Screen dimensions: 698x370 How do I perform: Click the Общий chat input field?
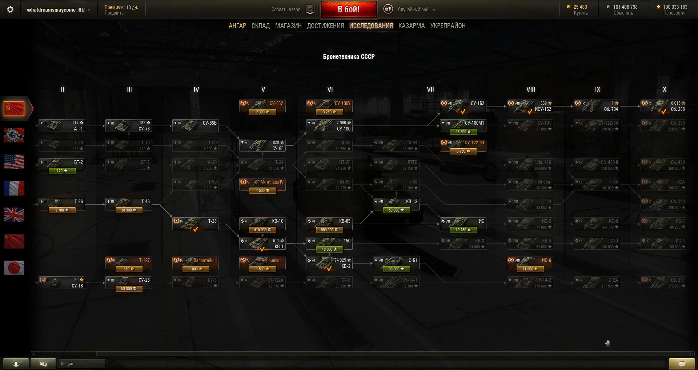coord(81,364)
